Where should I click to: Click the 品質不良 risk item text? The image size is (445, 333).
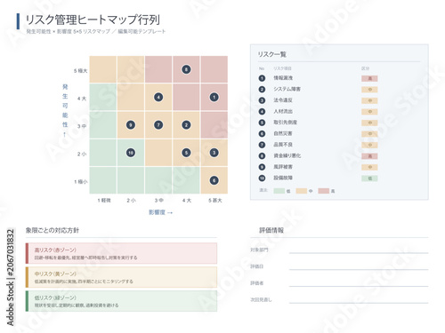(x=283, y=145)
